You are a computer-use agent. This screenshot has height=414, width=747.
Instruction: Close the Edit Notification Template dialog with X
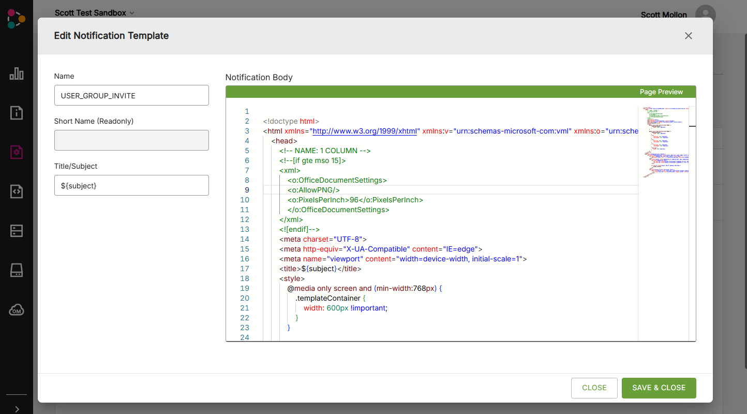pos(688,36)
